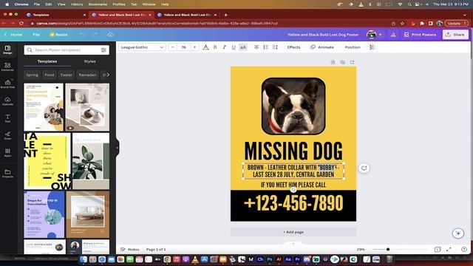
Task: Toggle bold formatting
Action: 215,47
